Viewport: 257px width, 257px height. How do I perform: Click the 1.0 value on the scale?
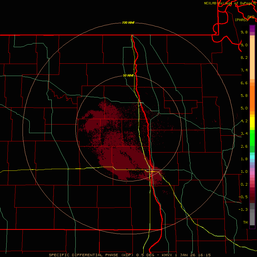click(x=244, y=172)
